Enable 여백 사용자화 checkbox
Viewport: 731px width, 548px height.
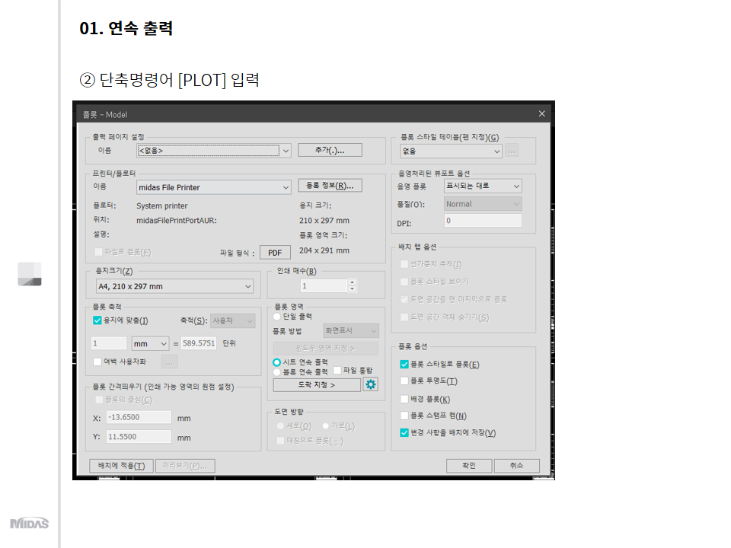[97, 361]
